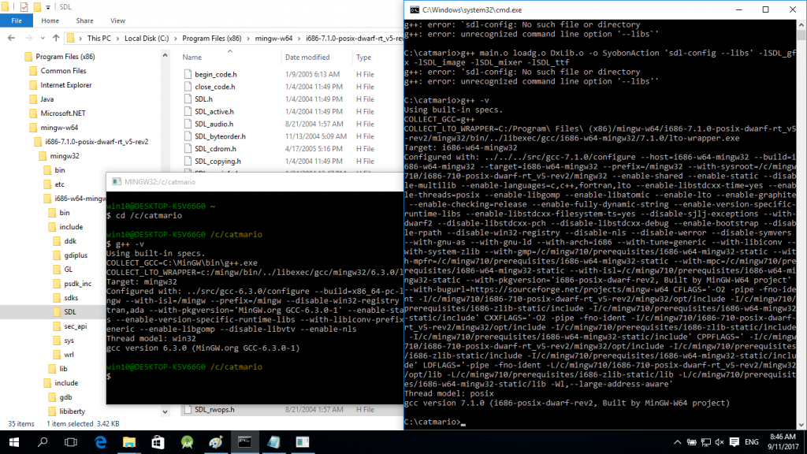Select close_code.h file
807x454 pixels.
pos(214,87)
